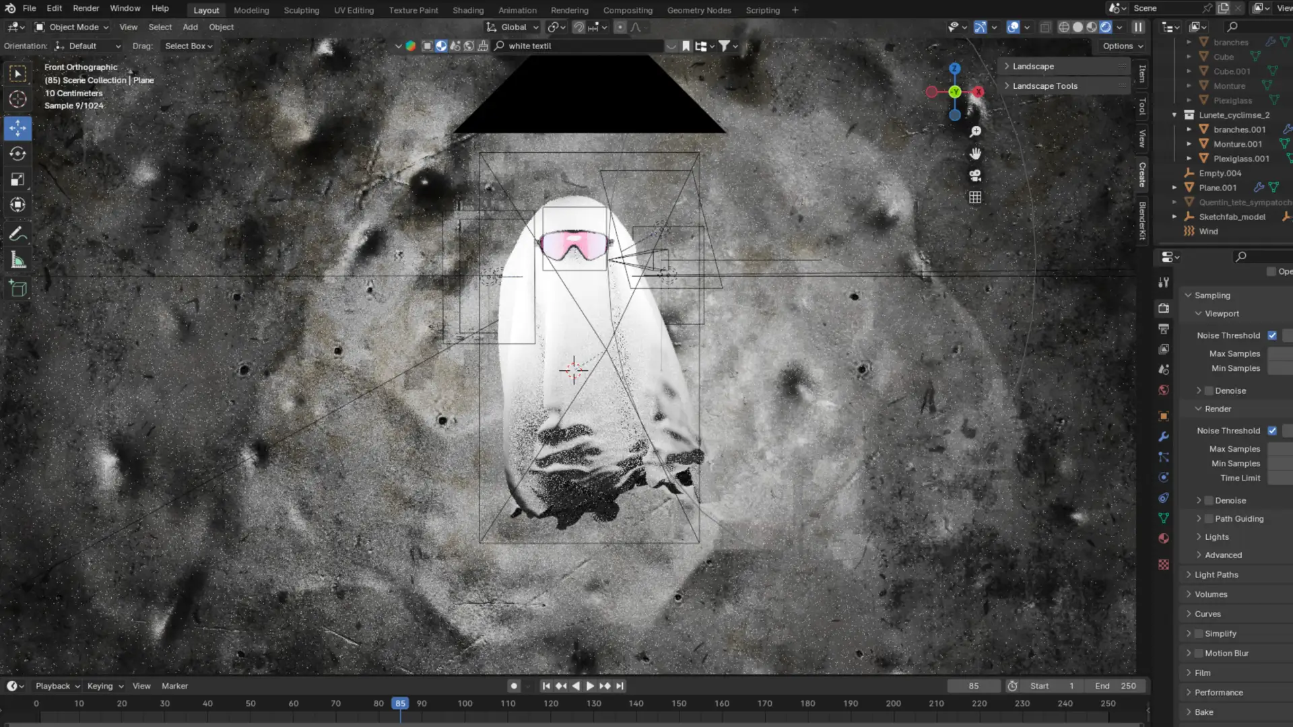The height and width of the screenshot is (727, 1293).
Task: Click the camera view gizmo icon
Action: coord(975,176)
